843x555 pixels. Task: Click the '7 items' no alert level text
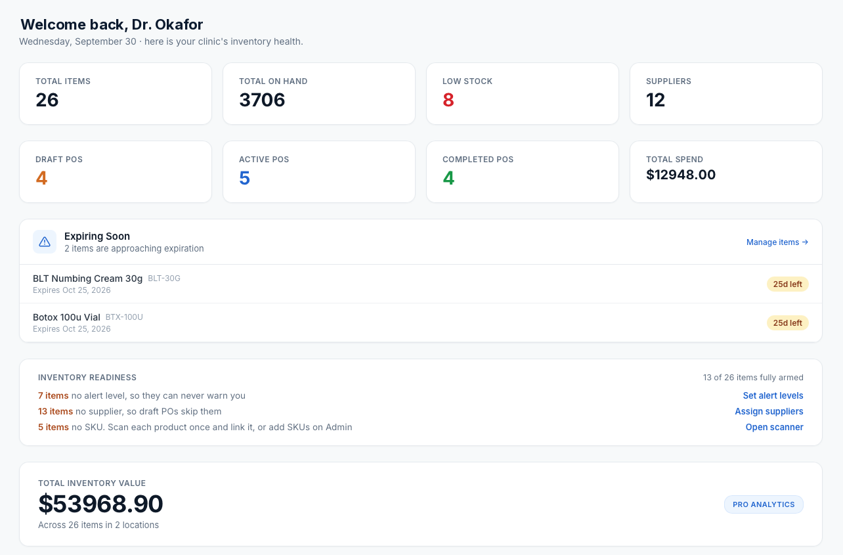click(53, 395)
